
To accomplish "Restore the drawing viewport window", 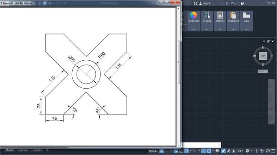I will (268, 41).
